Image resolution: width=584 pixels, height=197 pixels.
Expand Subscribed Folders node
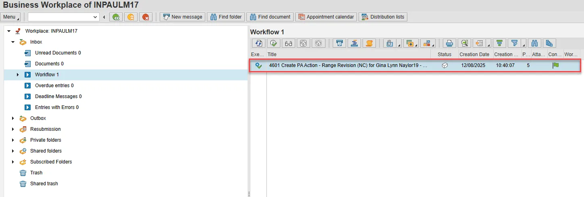point(13,162)
